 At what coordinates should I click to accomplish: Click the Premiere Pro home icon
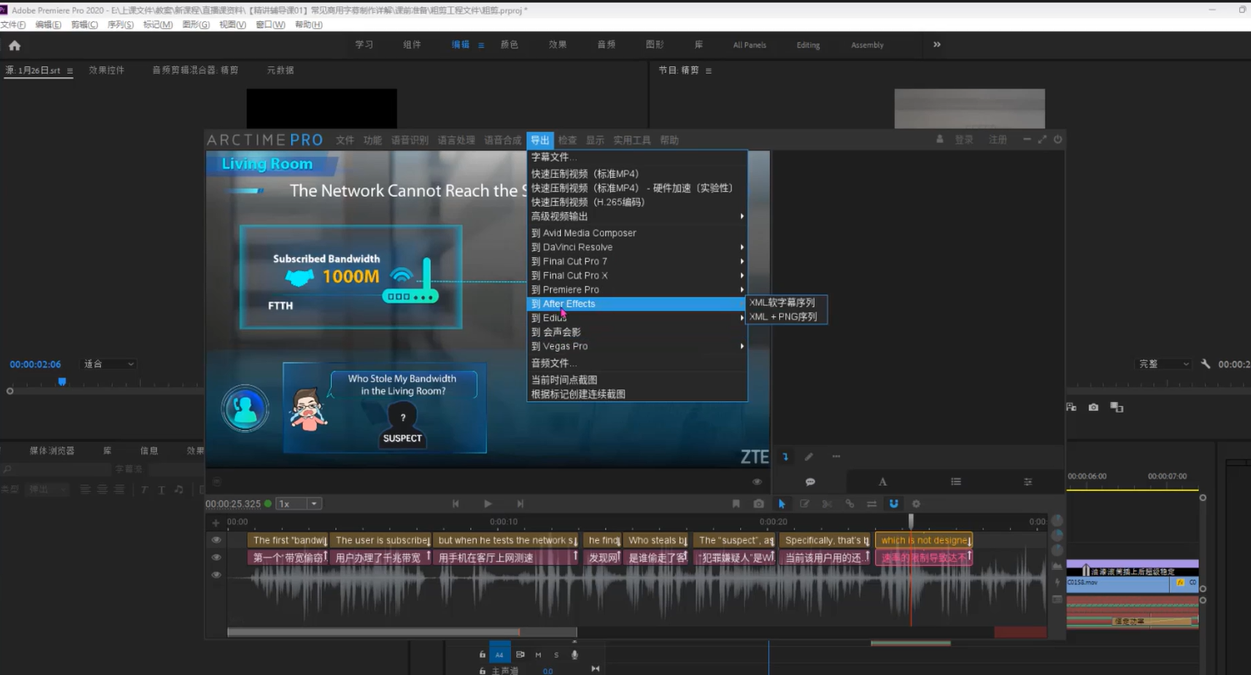14,46
